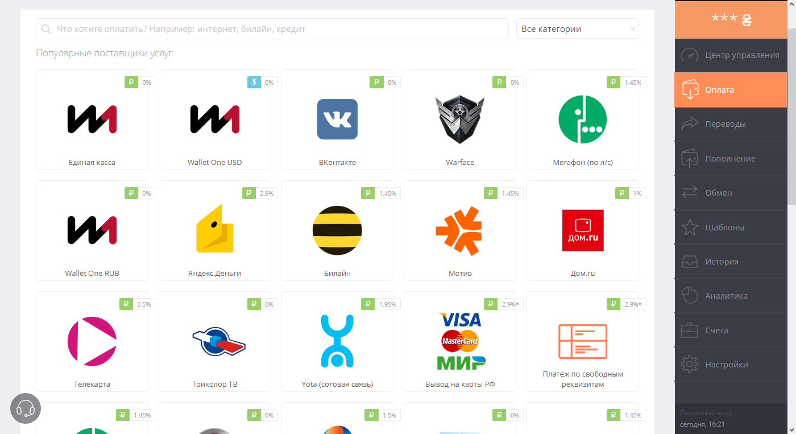Click the 0.5% commission on Телекарта card
Viewport: 796px width, 434px height.
[x=144, y=304]
